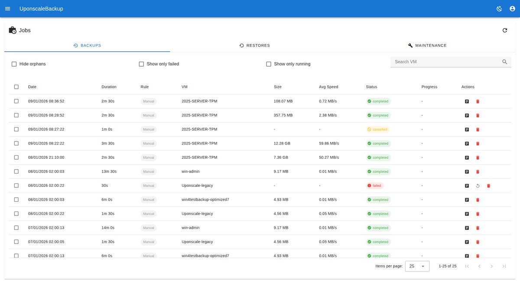
Task: View logs for the 08:36:52 backup job
Action: (x=467, y=101)
